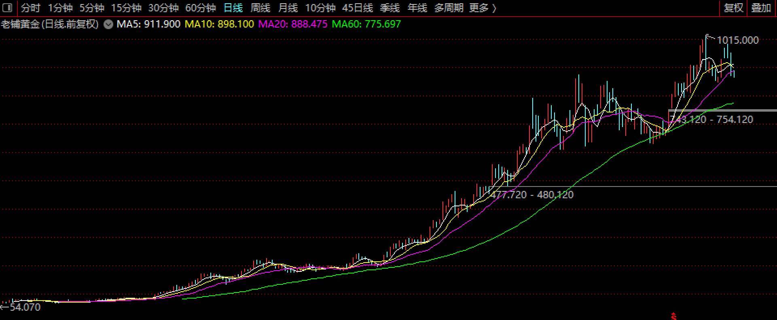Switch to the 周线 weekly chart
Viewport: 777px width, 320px height.
click(x=260, y=8)
